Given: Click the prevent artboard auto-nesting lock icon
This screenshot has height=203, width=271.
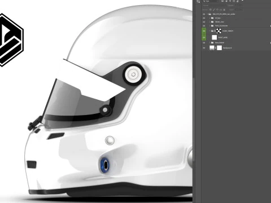Looking at the screenshot, I should click(221, 10).
